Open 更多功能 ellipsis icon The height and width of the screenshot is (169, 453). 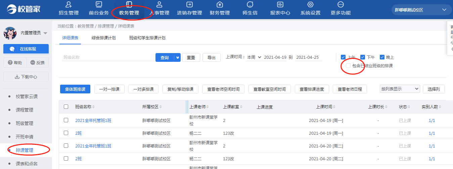(341, 5)
